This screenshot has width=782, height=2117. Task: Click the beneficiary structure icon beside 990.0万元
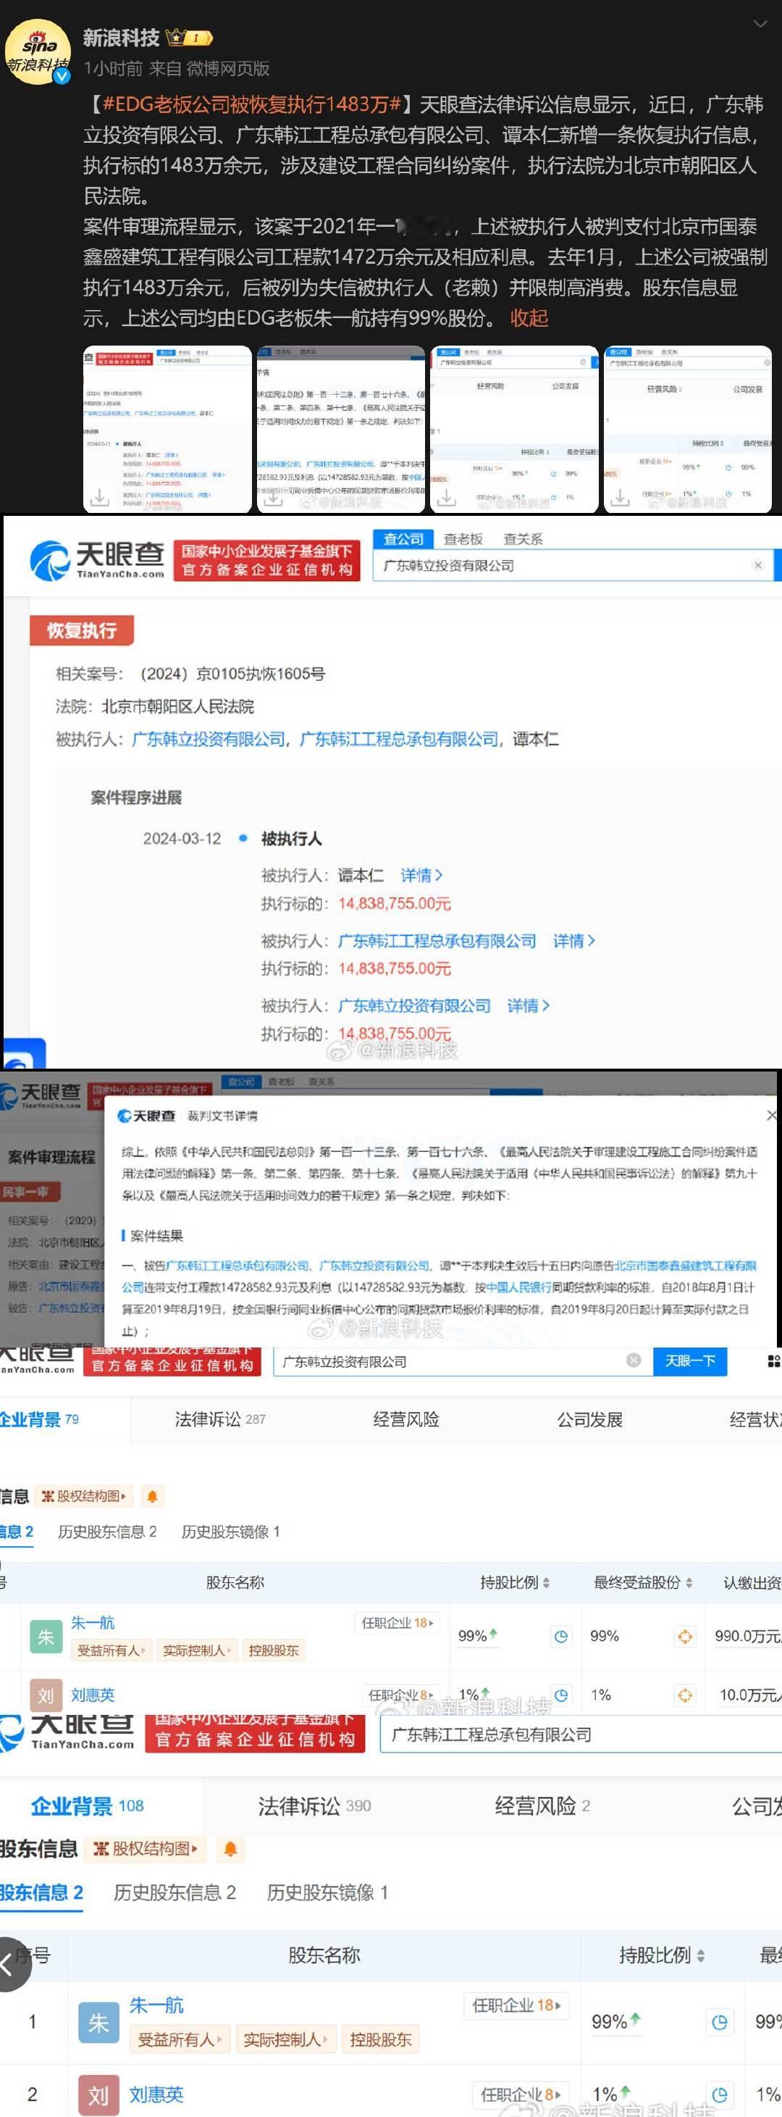pos(684,1636)
